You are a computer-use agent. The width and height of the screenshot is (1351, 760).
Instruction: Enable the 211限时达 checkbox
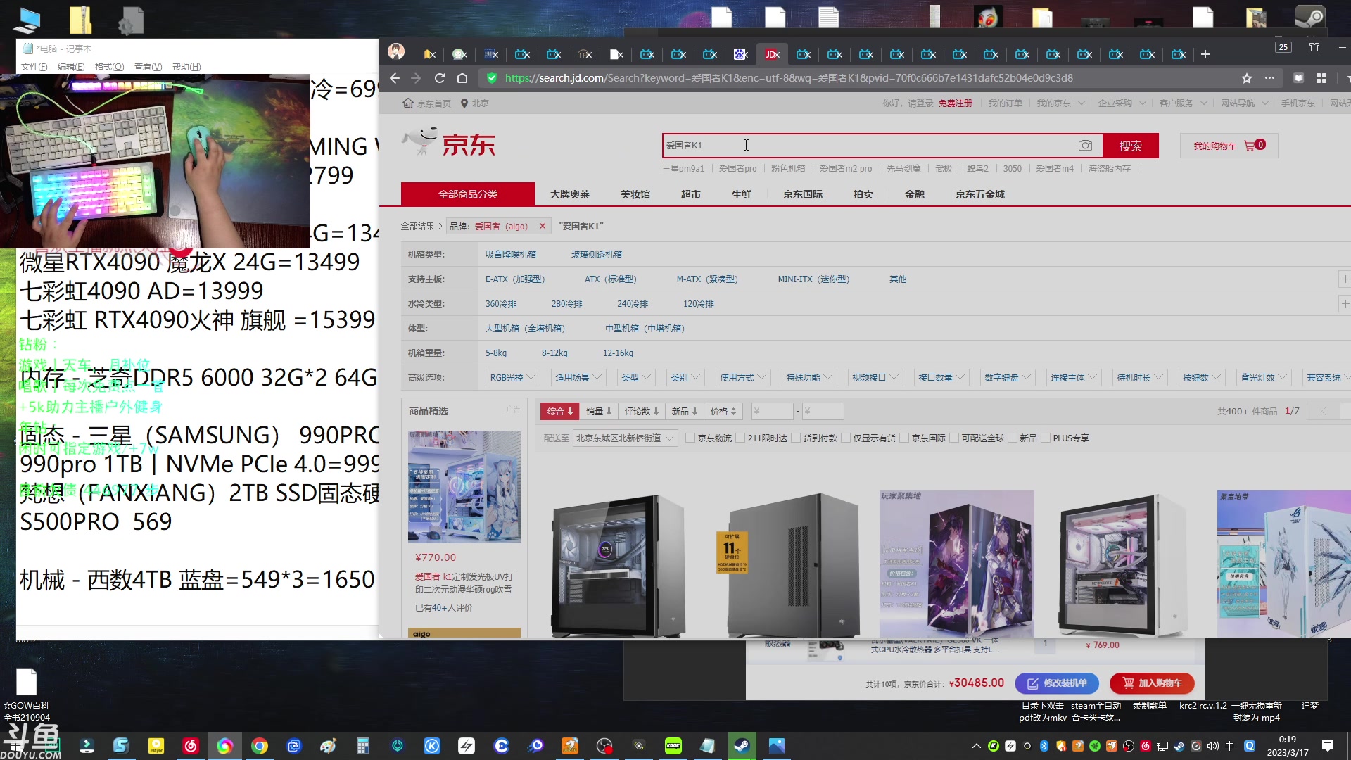pos(740,438)
